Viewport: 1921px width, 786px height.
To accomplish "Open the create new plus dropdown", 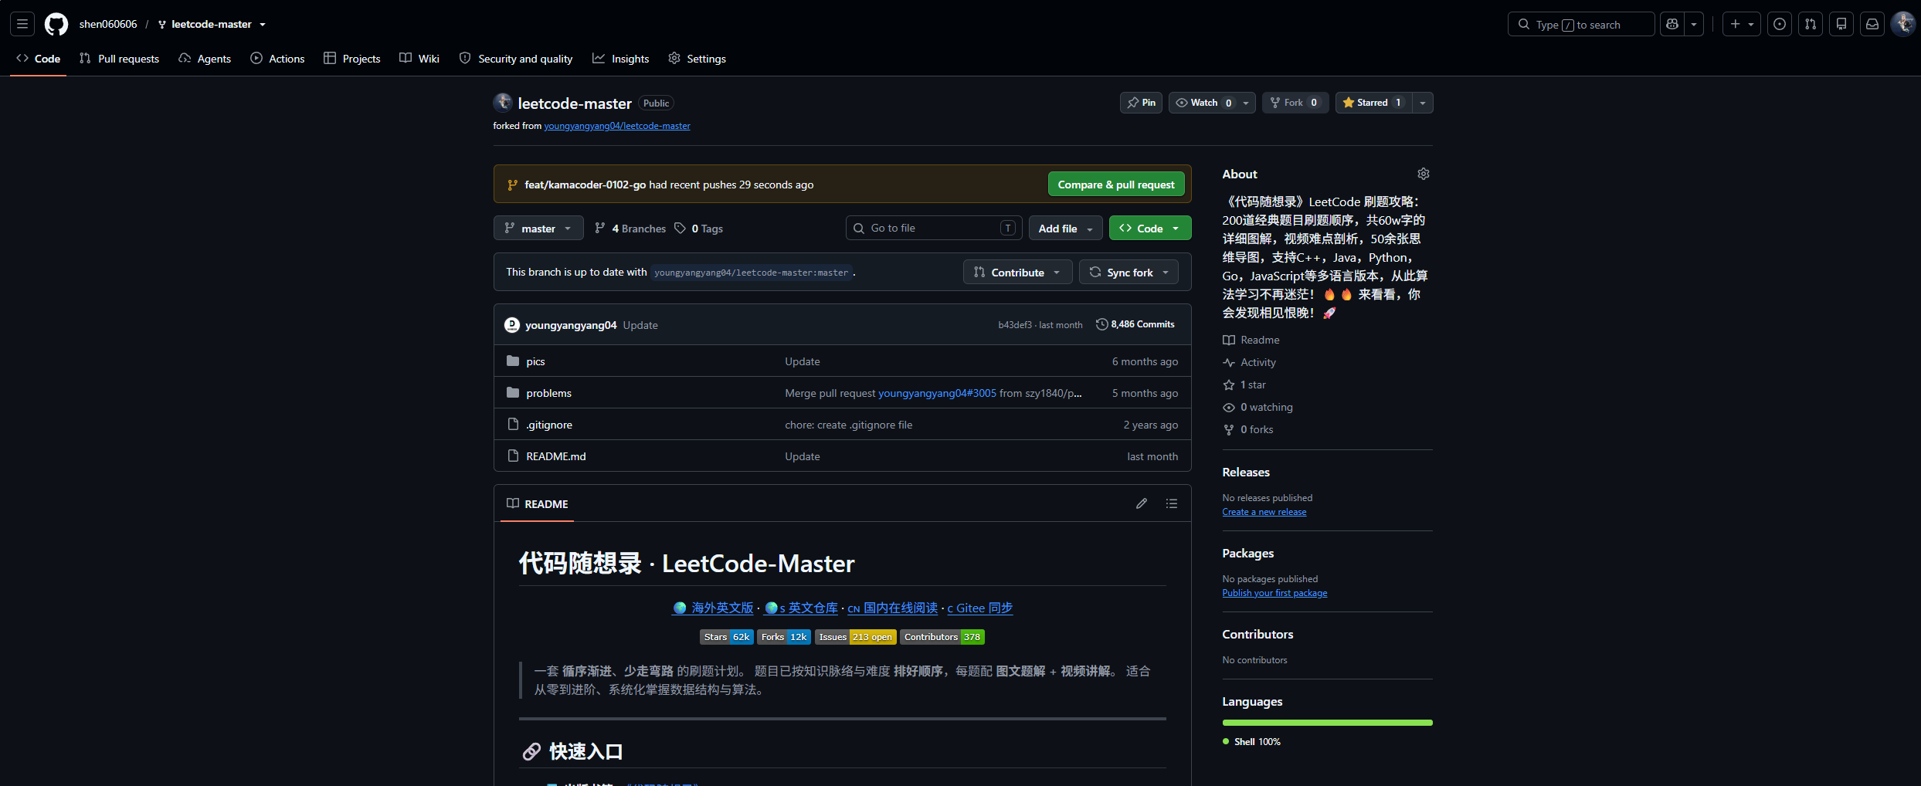I will (x=1741, y=25).
